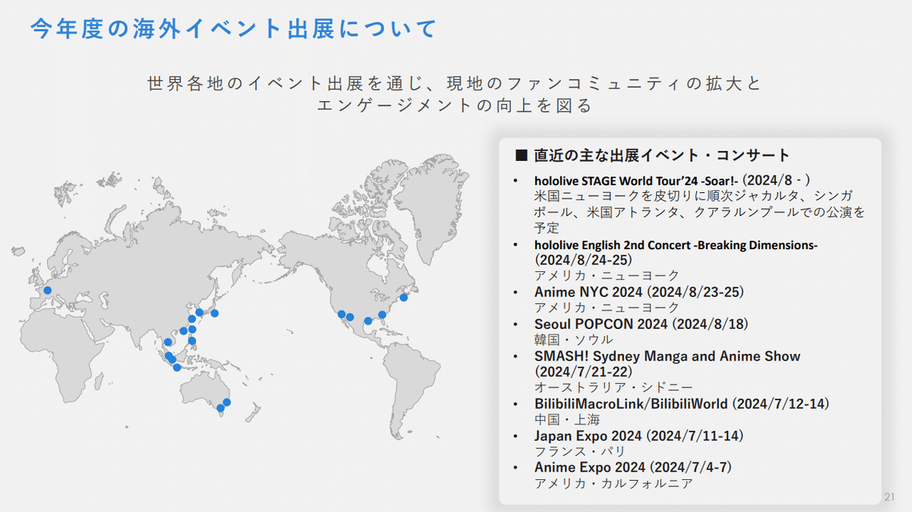This screenshot has height=512, width=912.
Task: Select hololive STAGE World Tour'24 -Soar!- entry
Action: click(x=673, y=180)
